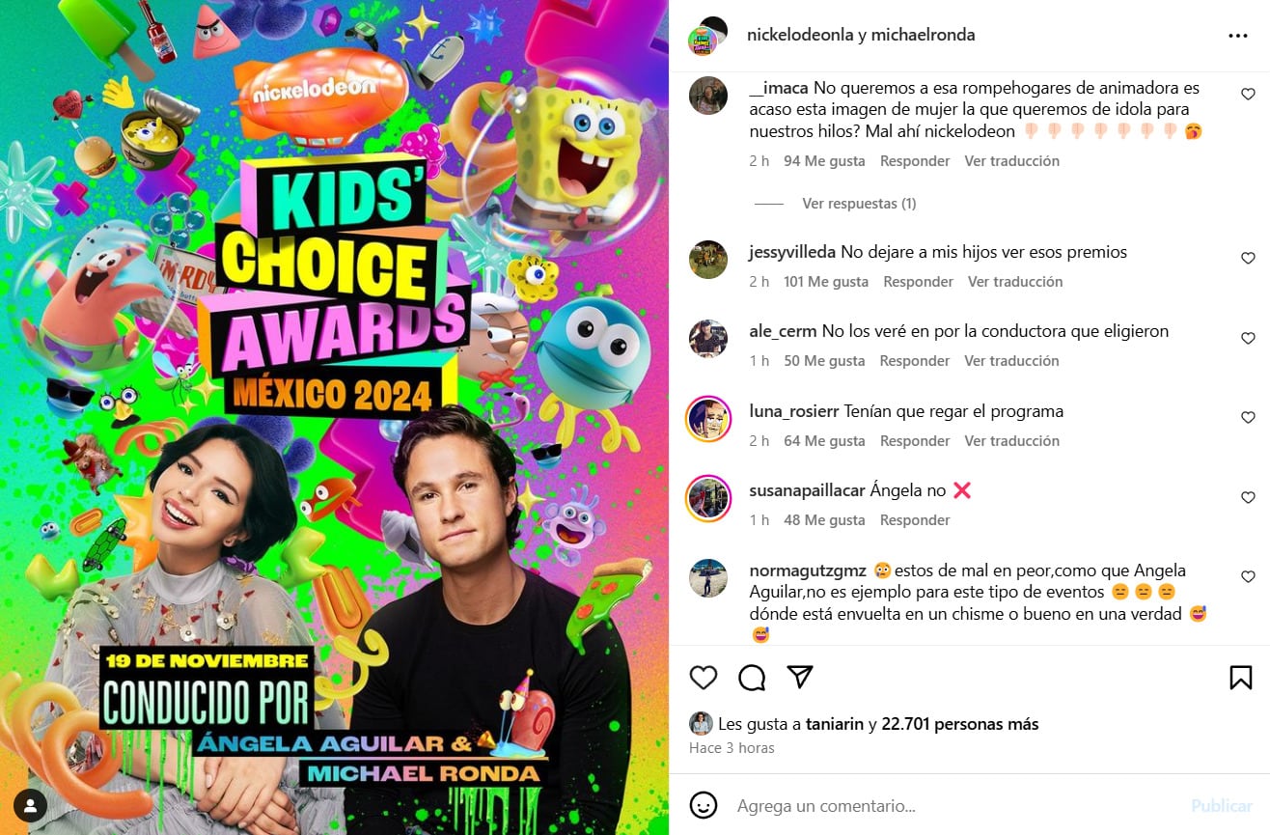The width and height of the screenshot is (1270, 835).
Task: Show tagged people icon on the poster
Action: [x=32, y=803]
